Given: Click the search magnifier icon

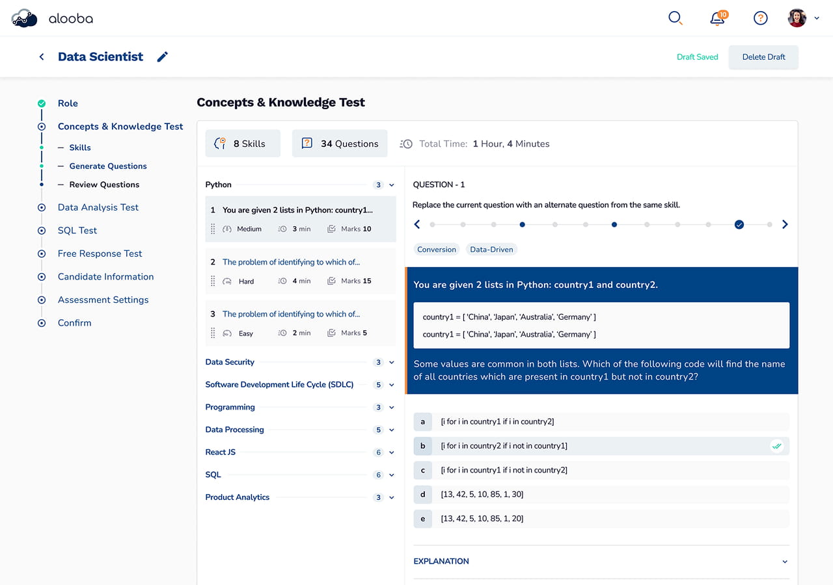Looking at the screenshot, I should point(676,18).
